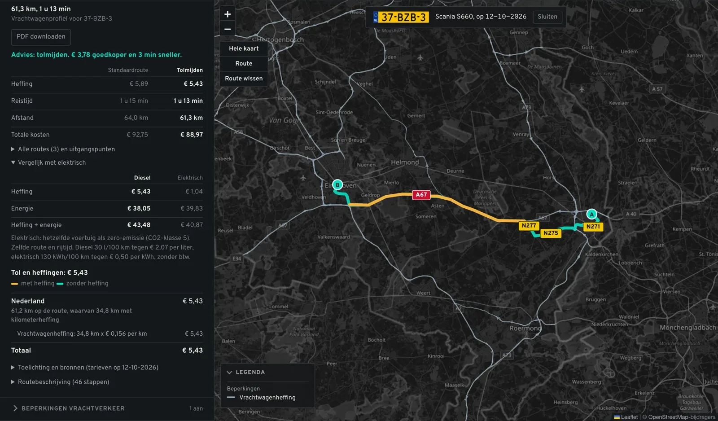Click the N275 road label
The image size is (718, 421).
[x=551, y=233]
